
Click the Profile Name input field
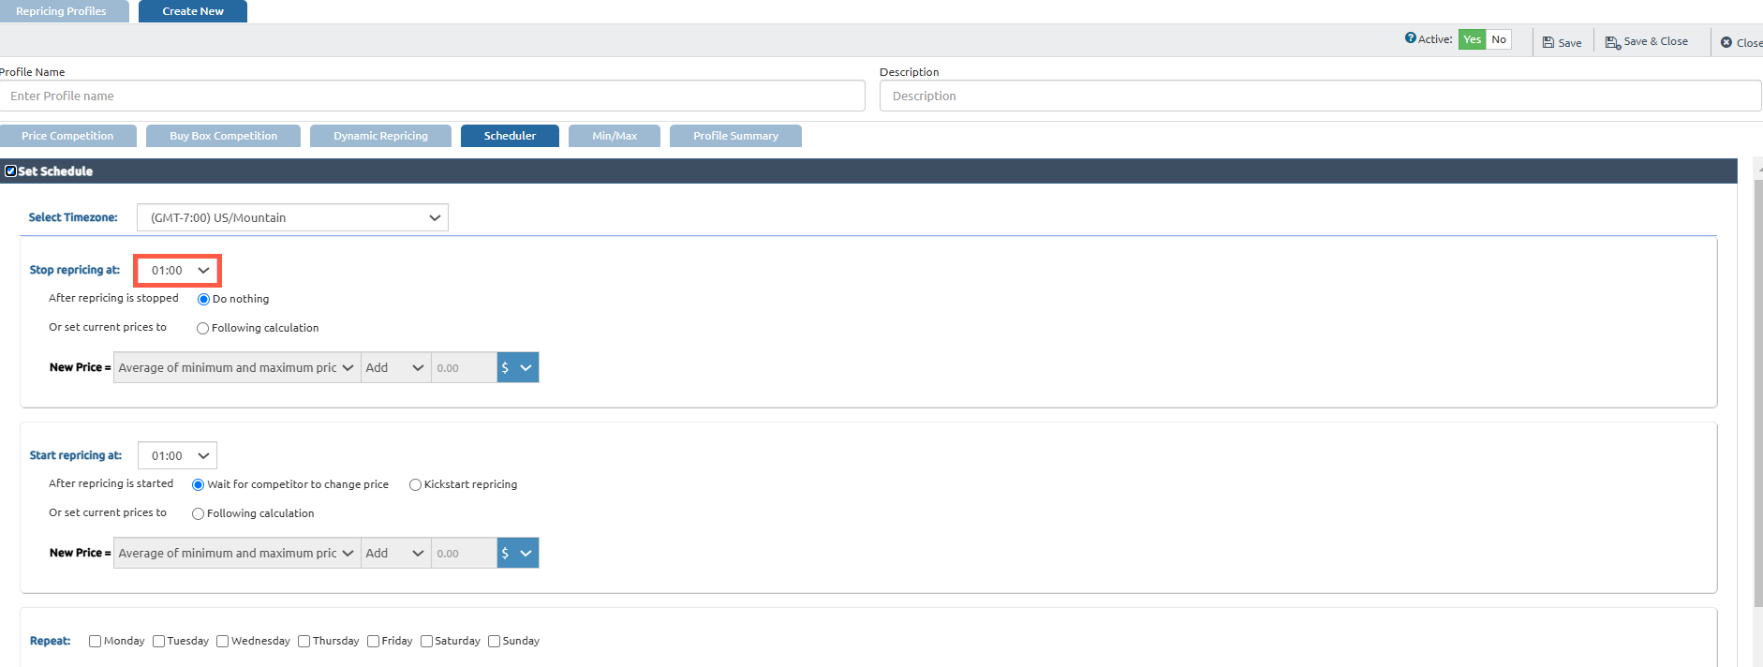[433, 96]
